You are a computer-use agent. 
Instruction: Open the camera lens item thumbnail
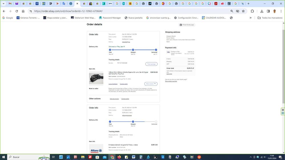point(96,78)
